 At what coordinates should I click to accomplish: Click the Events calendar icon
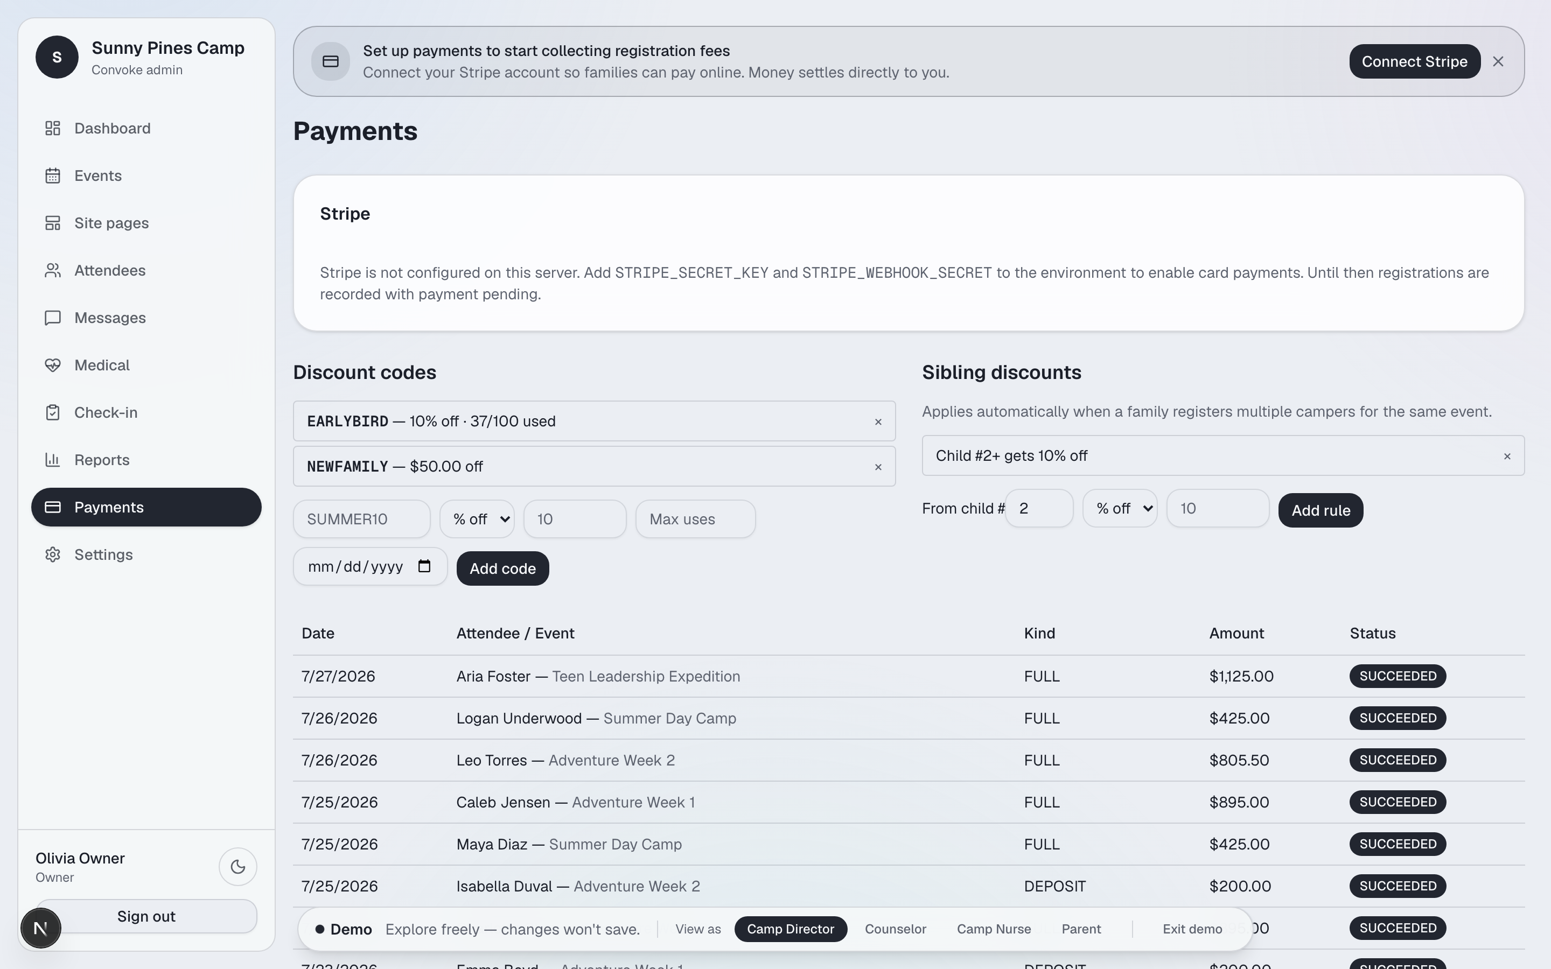click(x=53, y=175)
